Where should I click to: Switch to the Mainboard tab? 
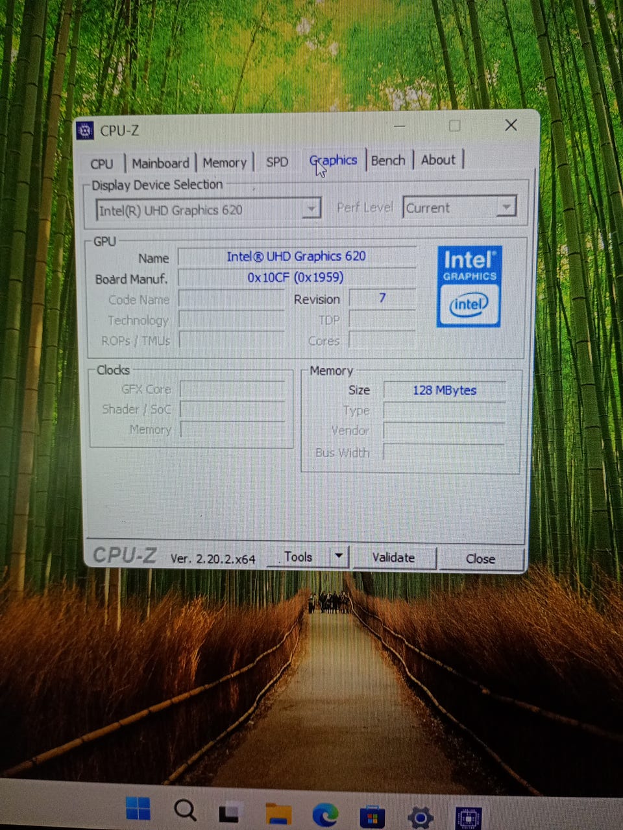click(160, 163)
